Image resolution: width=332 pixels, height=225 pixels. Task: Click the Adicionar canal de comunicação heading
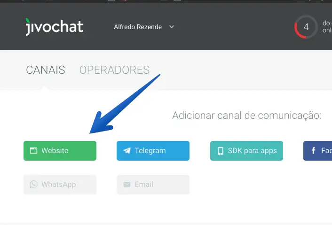pos(247,116)
